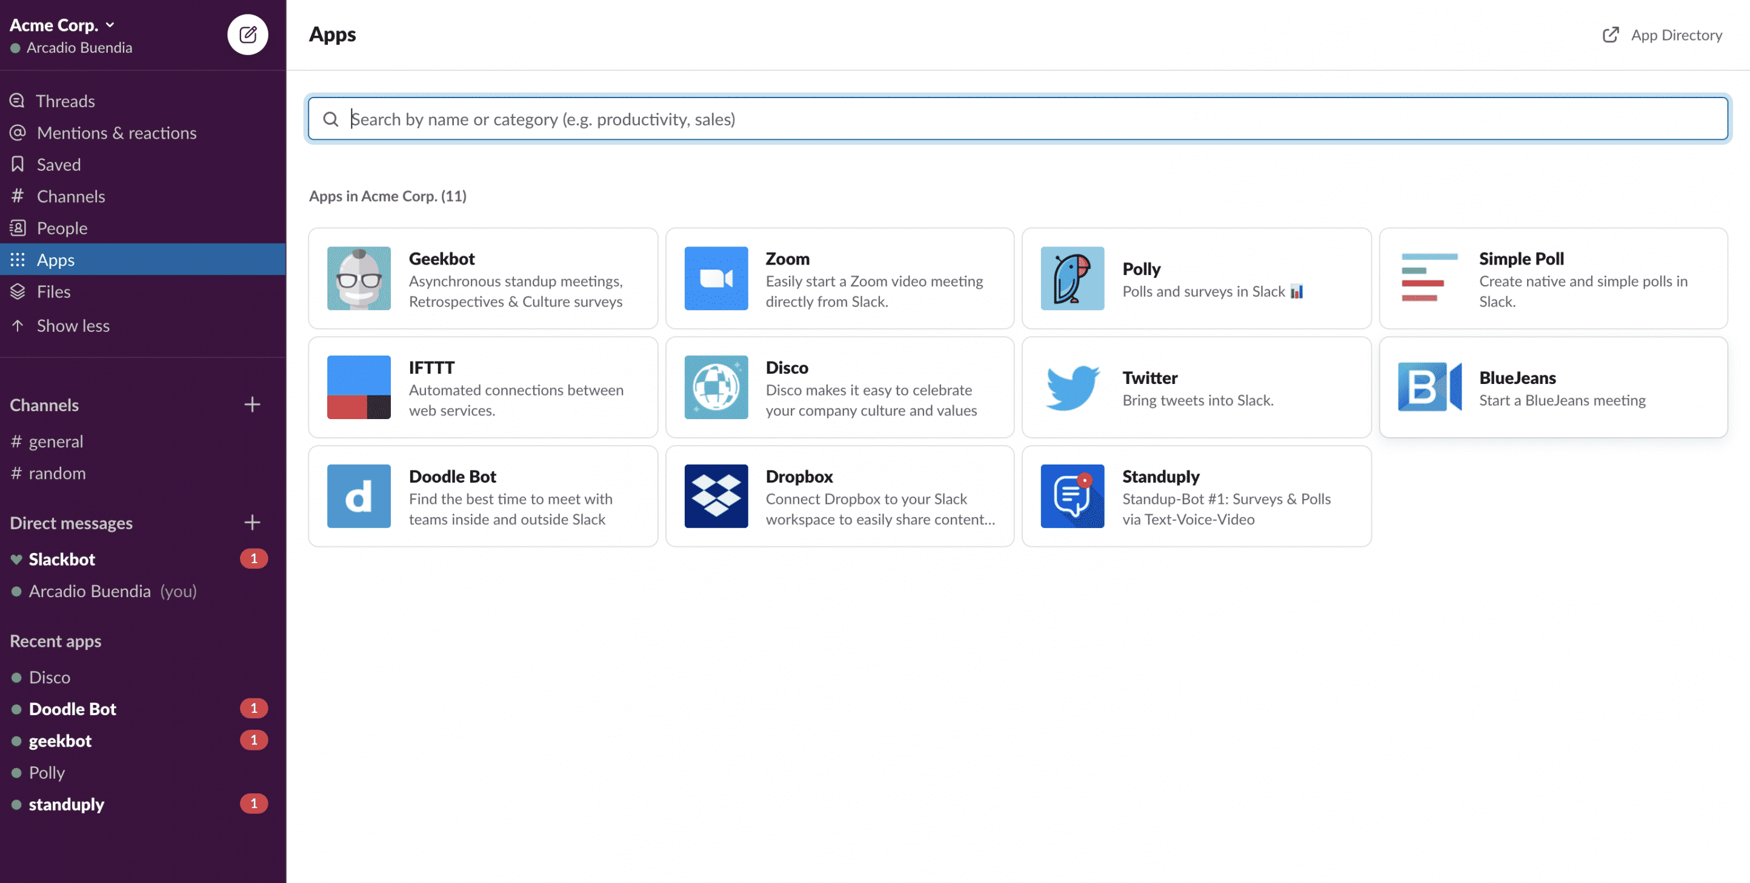Open the People directory
This screenshot has width=1750, height=883.
142,228
